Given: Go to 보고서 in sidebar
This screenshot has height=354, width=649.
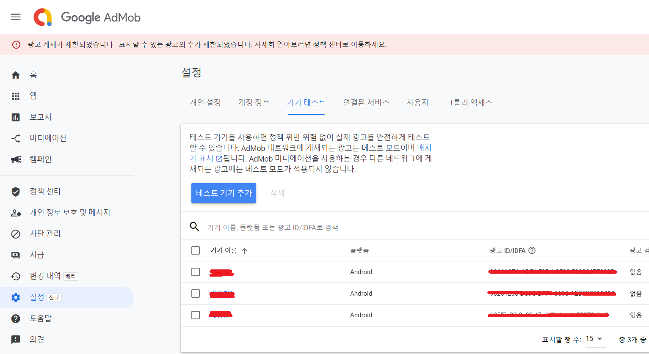Looking at the screenshot, I should click(x=41, y=117).
